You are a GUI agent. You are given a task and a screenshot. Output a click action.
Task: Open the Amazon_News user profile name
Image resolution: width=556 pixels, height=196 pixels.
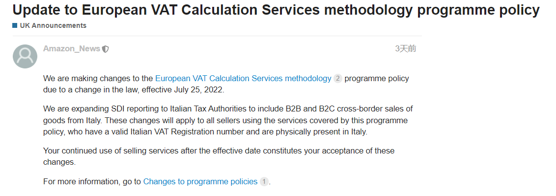[x=71, y=49]
